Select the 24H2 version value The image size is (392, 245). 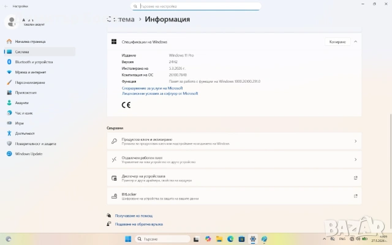173,62
